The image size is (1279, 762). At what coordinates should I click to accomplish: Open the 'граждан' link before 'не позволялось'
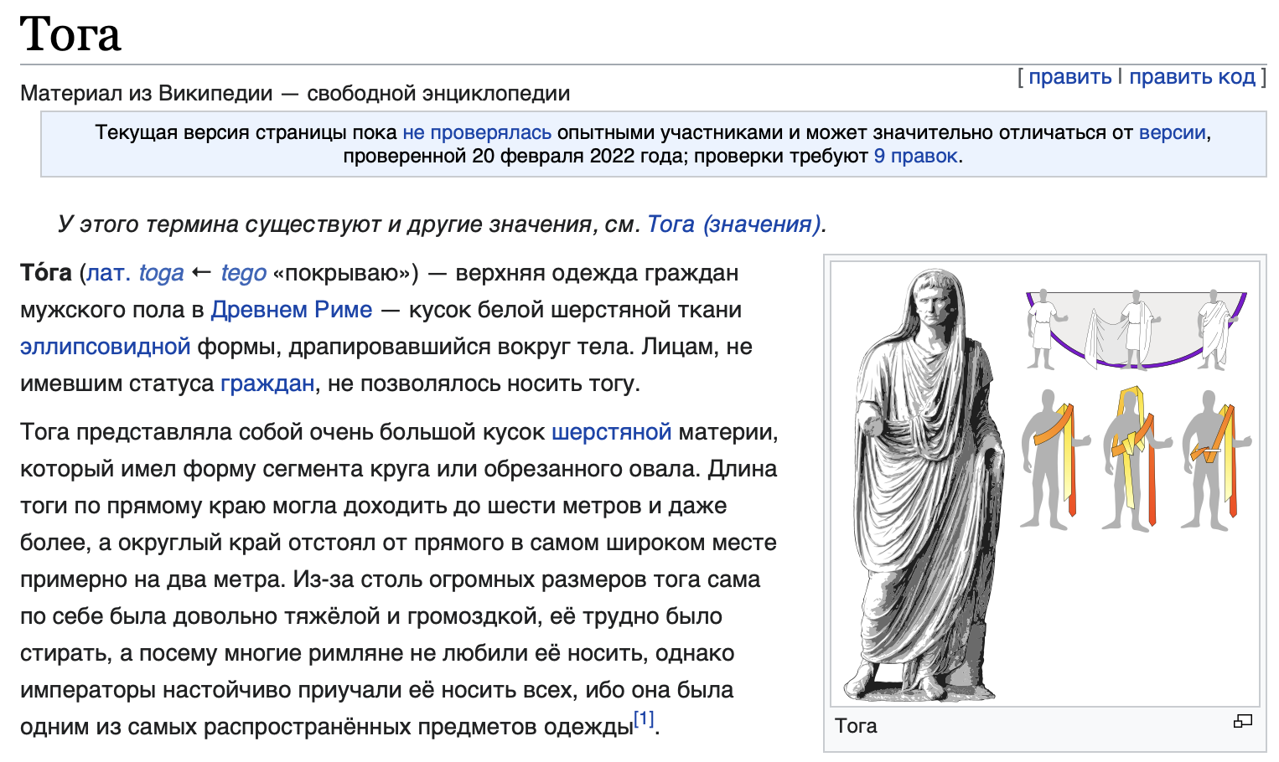coord(267,384)
